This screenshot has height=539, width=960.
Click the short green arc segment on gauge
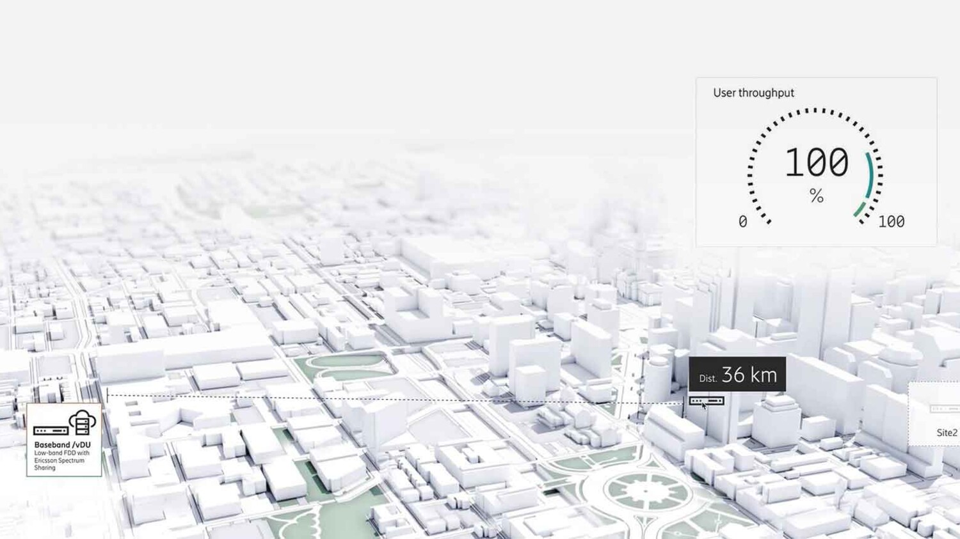click(860, 210)
